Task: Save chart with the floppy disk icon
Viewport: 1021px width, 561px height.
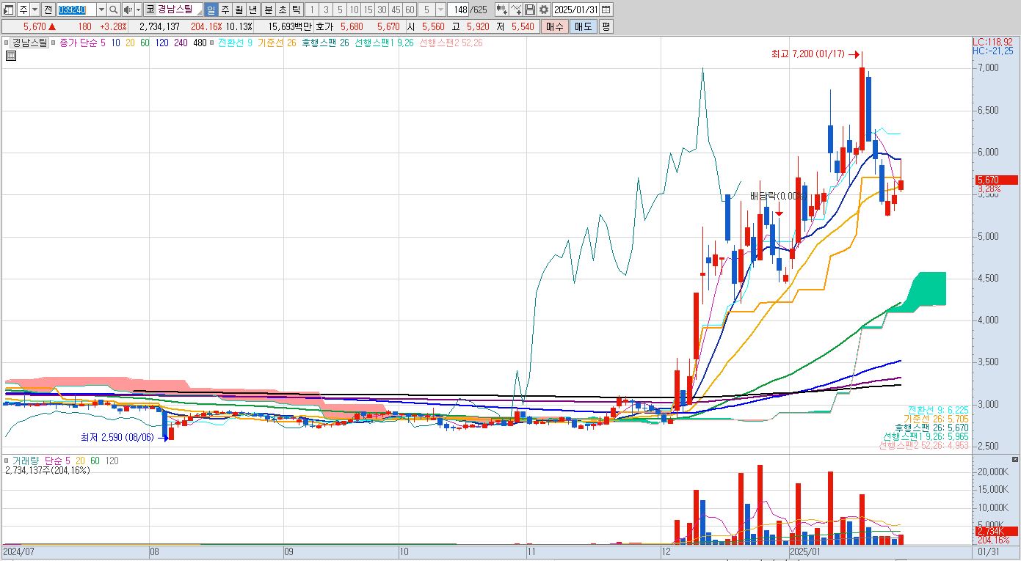Action: (x=530, y=10)
